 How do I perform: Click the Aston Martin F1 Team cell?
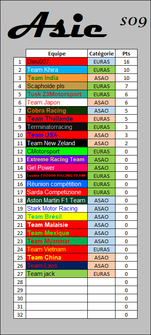(x=57, y=200)
